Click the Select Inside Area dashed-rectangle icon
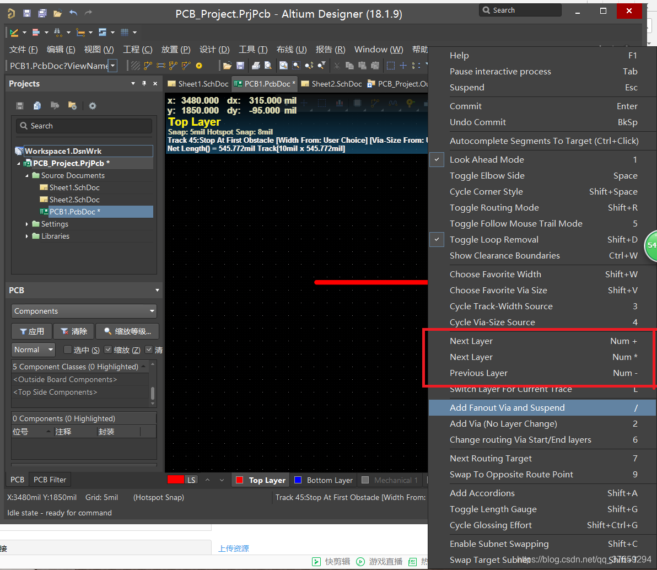Screen dimensions: 657x570 (391, 66)
